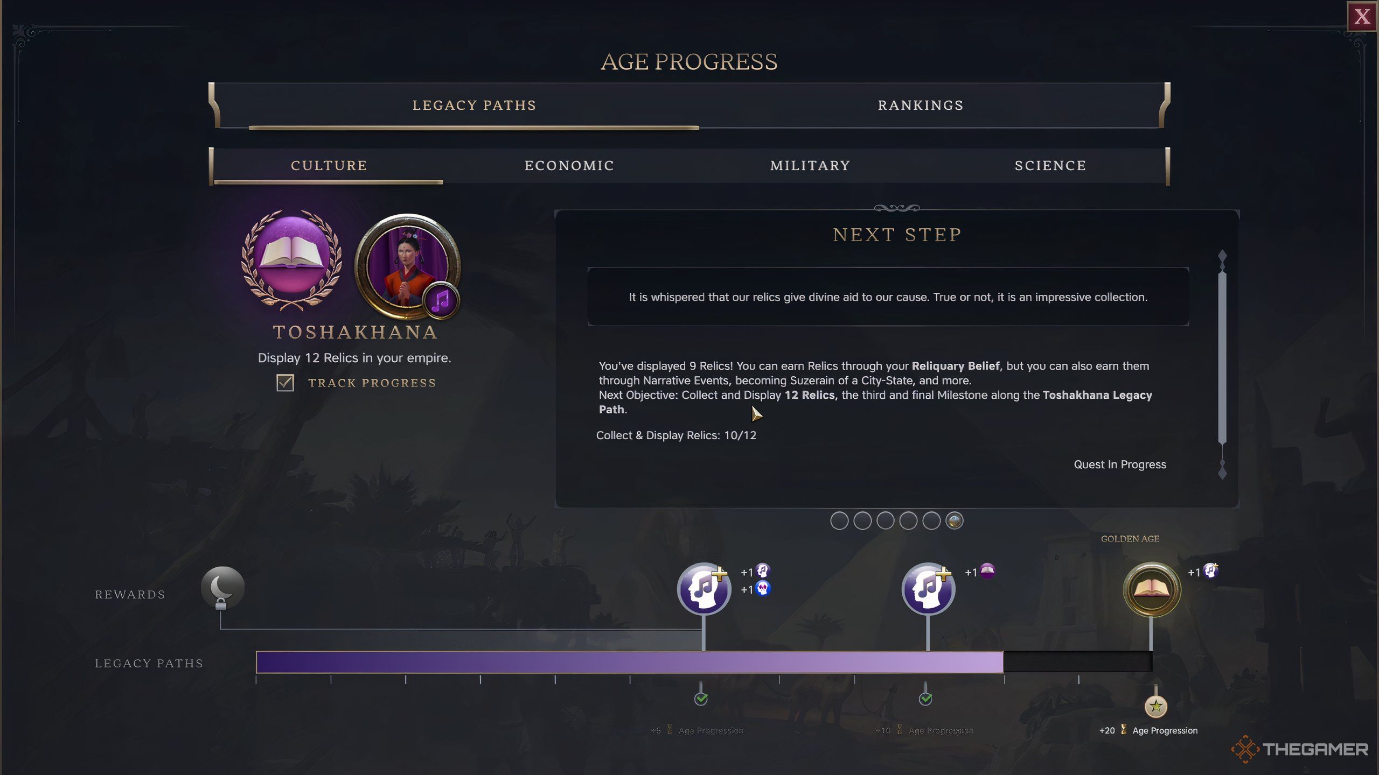The height and width of the screenshot is (775, 1379).
Task: Switch to the Rankings tab
Action: 921,105
